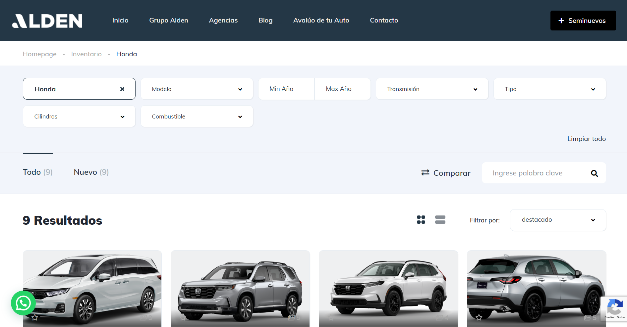Open the Transmisión dropdown
The image size is (627, 327).
(432, 89)
